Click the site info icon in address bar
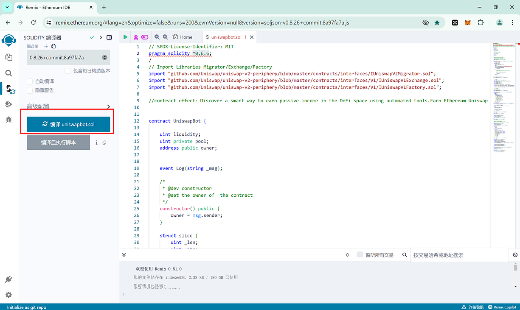520x310 pixels. (48, 22)
